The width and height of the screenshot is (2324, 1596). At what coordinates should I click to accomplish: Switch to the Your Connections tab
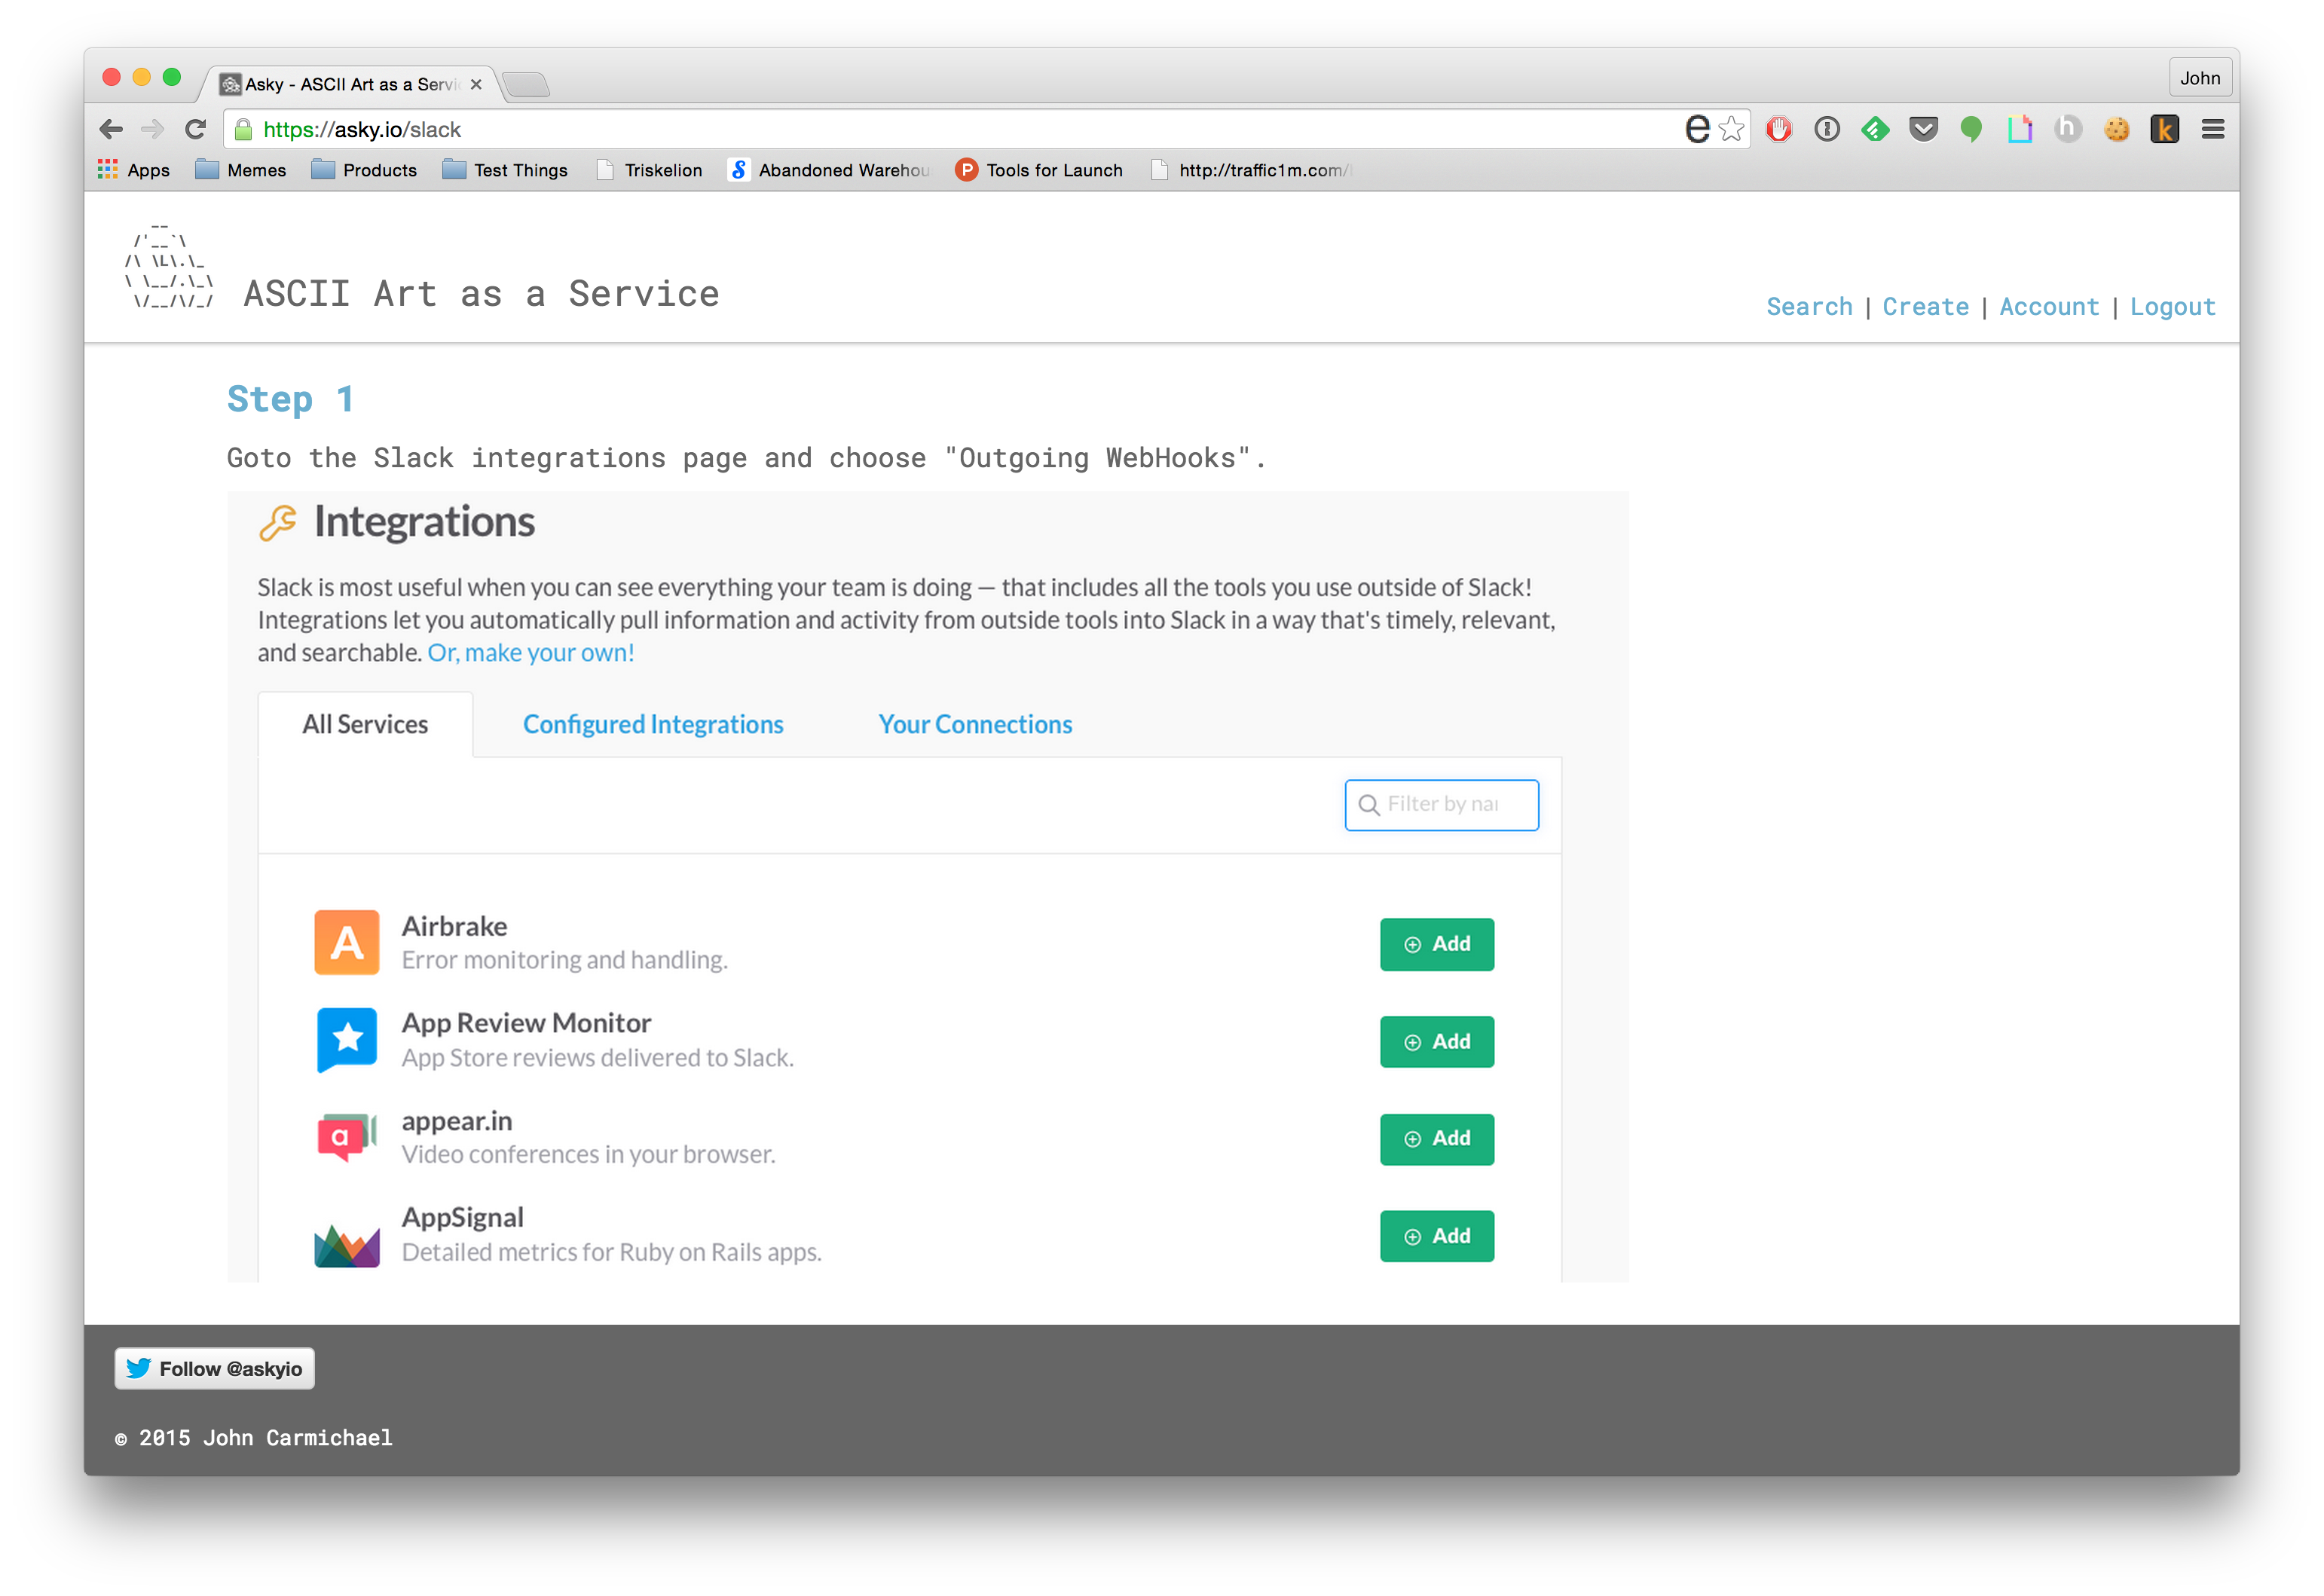[975, 724]
